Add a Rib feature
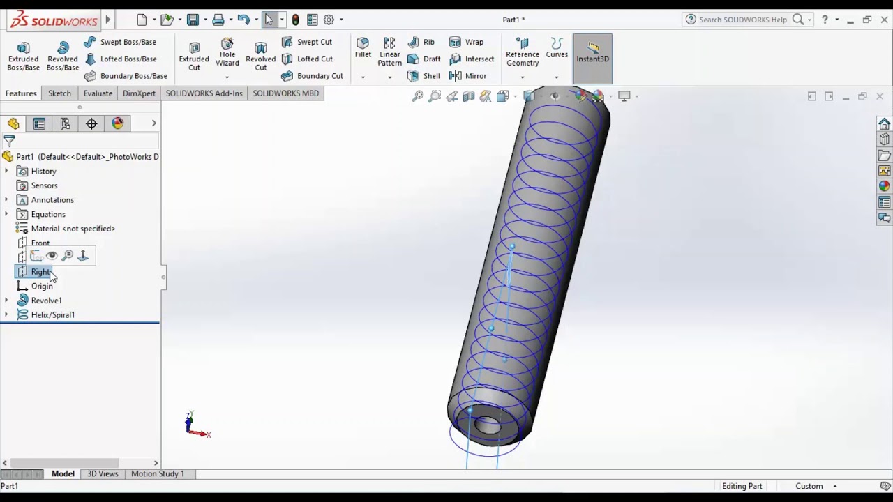The height and width of the screenshot is (502, 893). click(x=421, y=42)
